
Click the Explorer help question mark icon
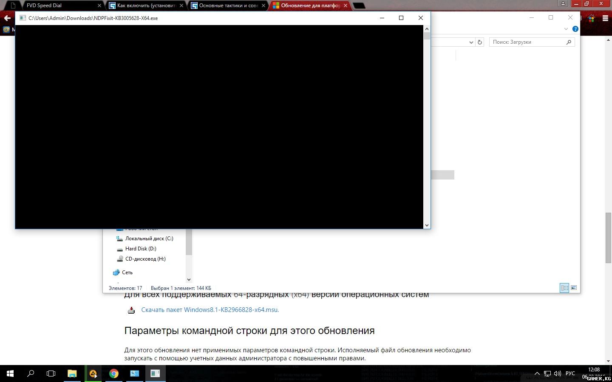[x=575, y=29]
